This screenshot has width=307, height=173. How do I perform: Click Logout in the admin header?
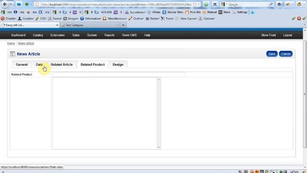287,35
